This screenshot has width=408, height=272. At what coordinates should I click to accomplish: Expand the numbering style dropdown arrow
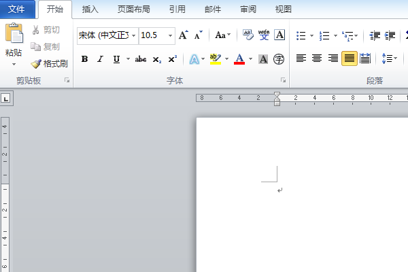[335, 35]
